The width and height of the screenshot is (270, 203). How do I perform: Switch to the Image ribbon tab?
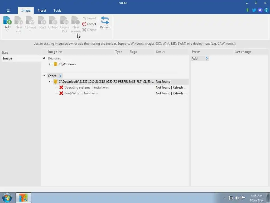point(26,11)
